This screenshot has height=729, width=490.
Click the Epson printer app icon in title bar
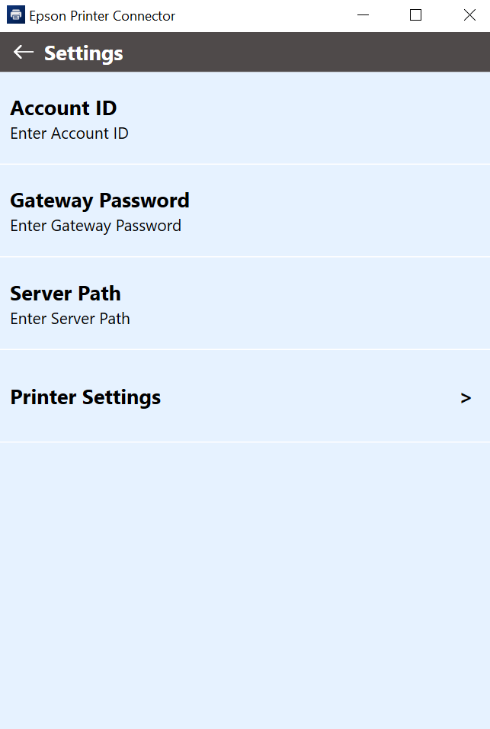[16, 15]
